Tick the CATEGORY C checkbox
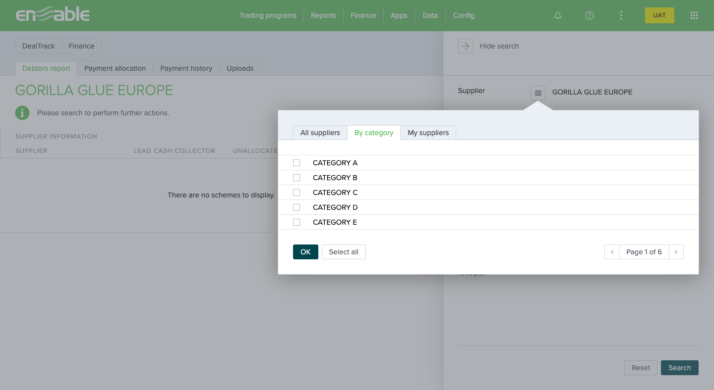The width and height of the screenshot is (714, 390). point(297,193)
